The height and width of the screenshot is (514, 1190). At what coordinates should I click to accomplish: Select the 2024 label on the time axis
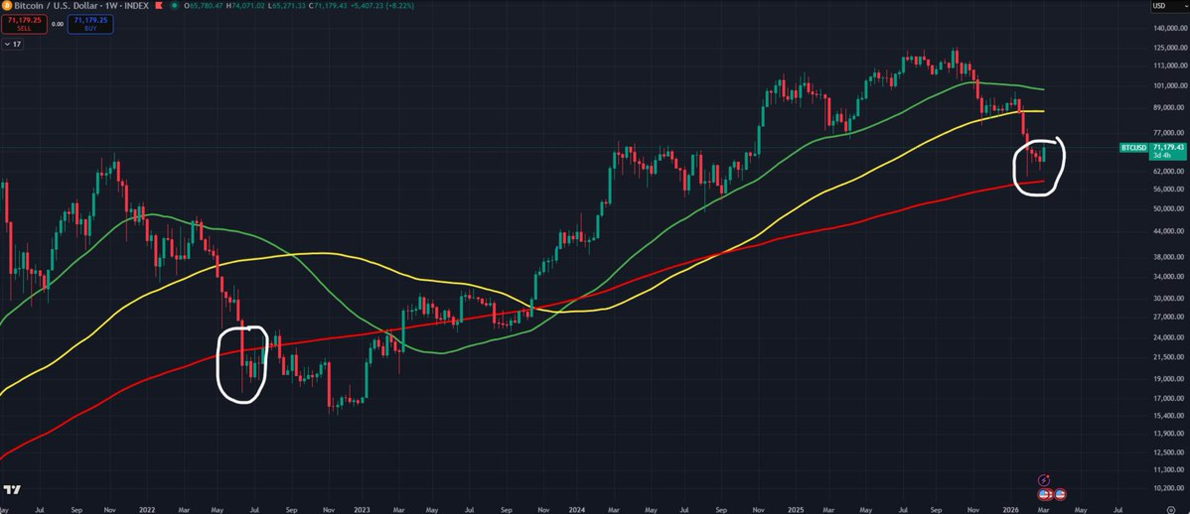578,509
